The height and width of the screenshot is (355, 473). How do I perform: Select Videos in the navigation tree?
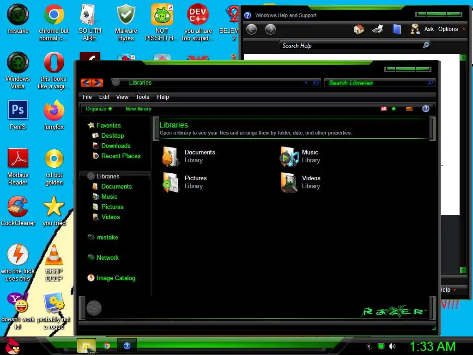(x=106, y=217)
